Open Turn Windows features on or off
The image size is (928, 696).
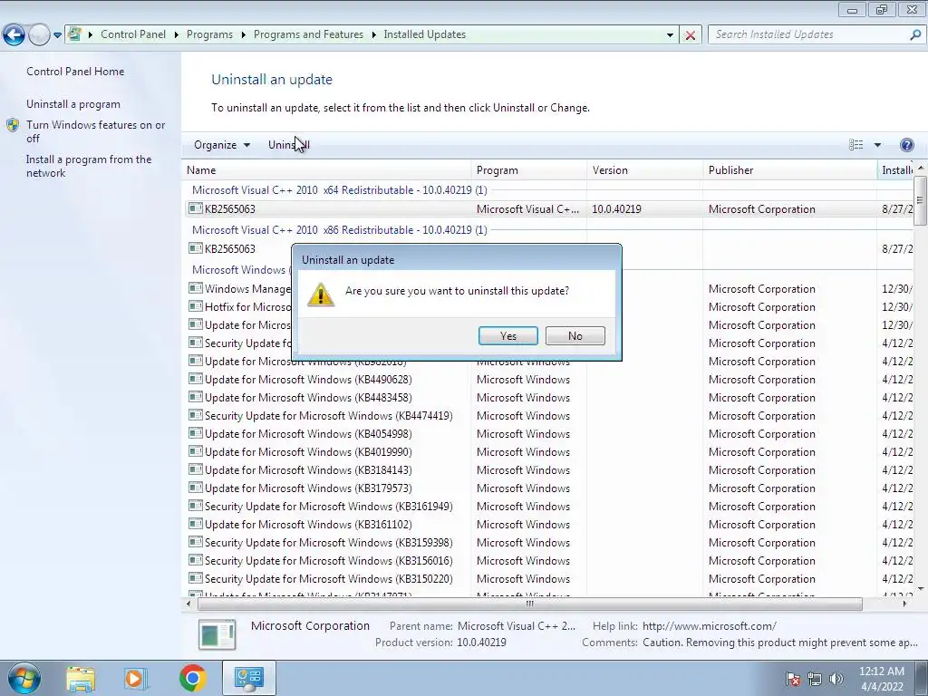click(96, 131)
